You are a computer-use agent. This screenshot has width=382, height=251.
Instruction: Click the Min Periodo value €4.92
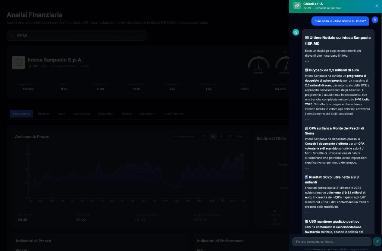(x=81, y=220)
